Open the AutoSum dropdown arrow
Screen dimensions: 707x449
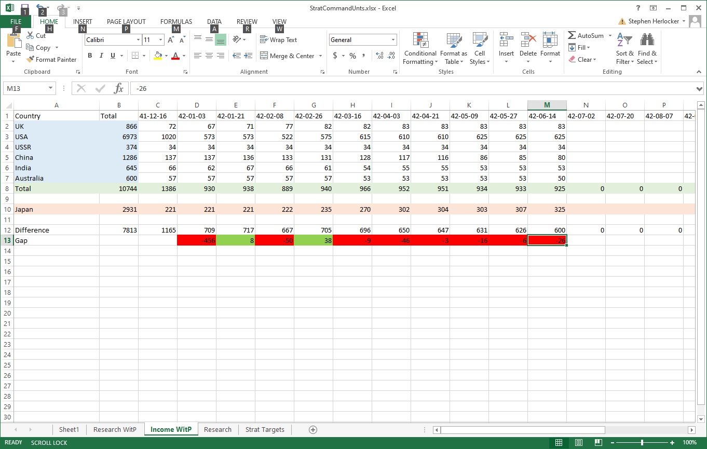610,36
